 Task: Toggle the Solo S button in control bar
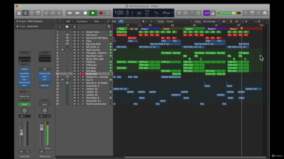coord(198,13)
